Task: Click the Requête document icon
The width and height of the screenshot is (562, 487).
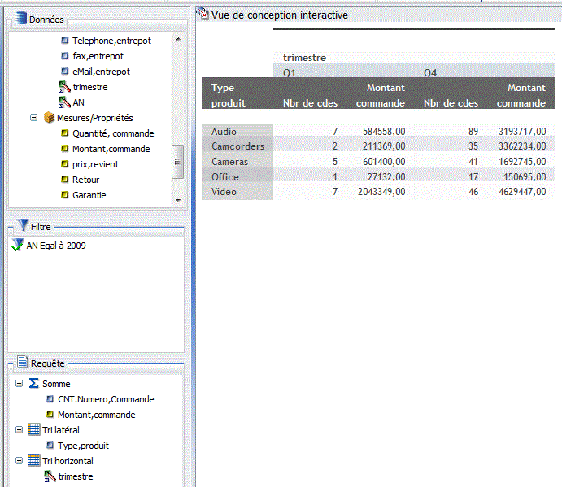Action: pos(22,363)
